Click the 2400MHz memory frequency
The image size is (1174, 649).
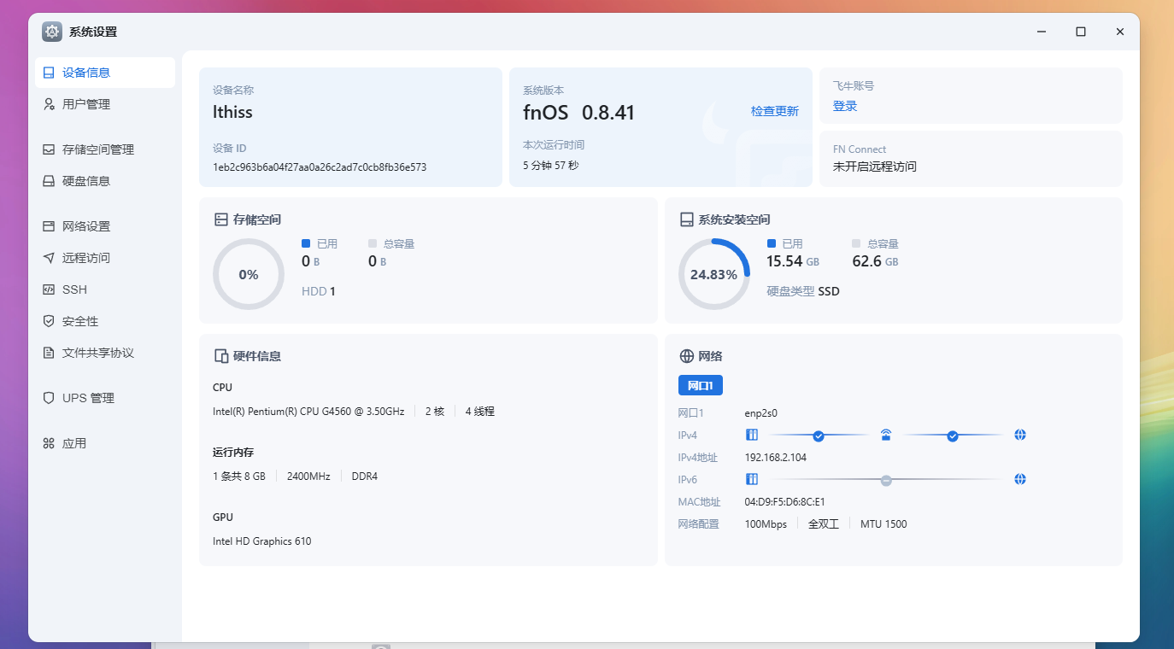pos(308,477)
